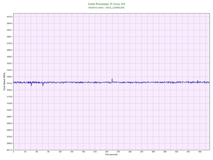Click the 360 tick on the time axis
213x160 pixels.
click(153, 152)
